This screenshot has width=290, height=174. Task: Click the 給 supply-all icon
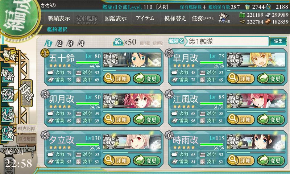click(118, 42)
